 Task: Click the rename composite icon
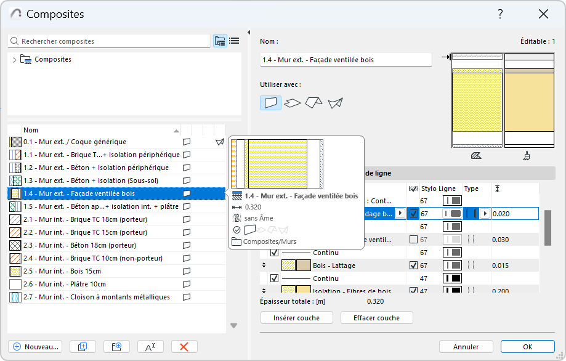[x=150, y=347]
